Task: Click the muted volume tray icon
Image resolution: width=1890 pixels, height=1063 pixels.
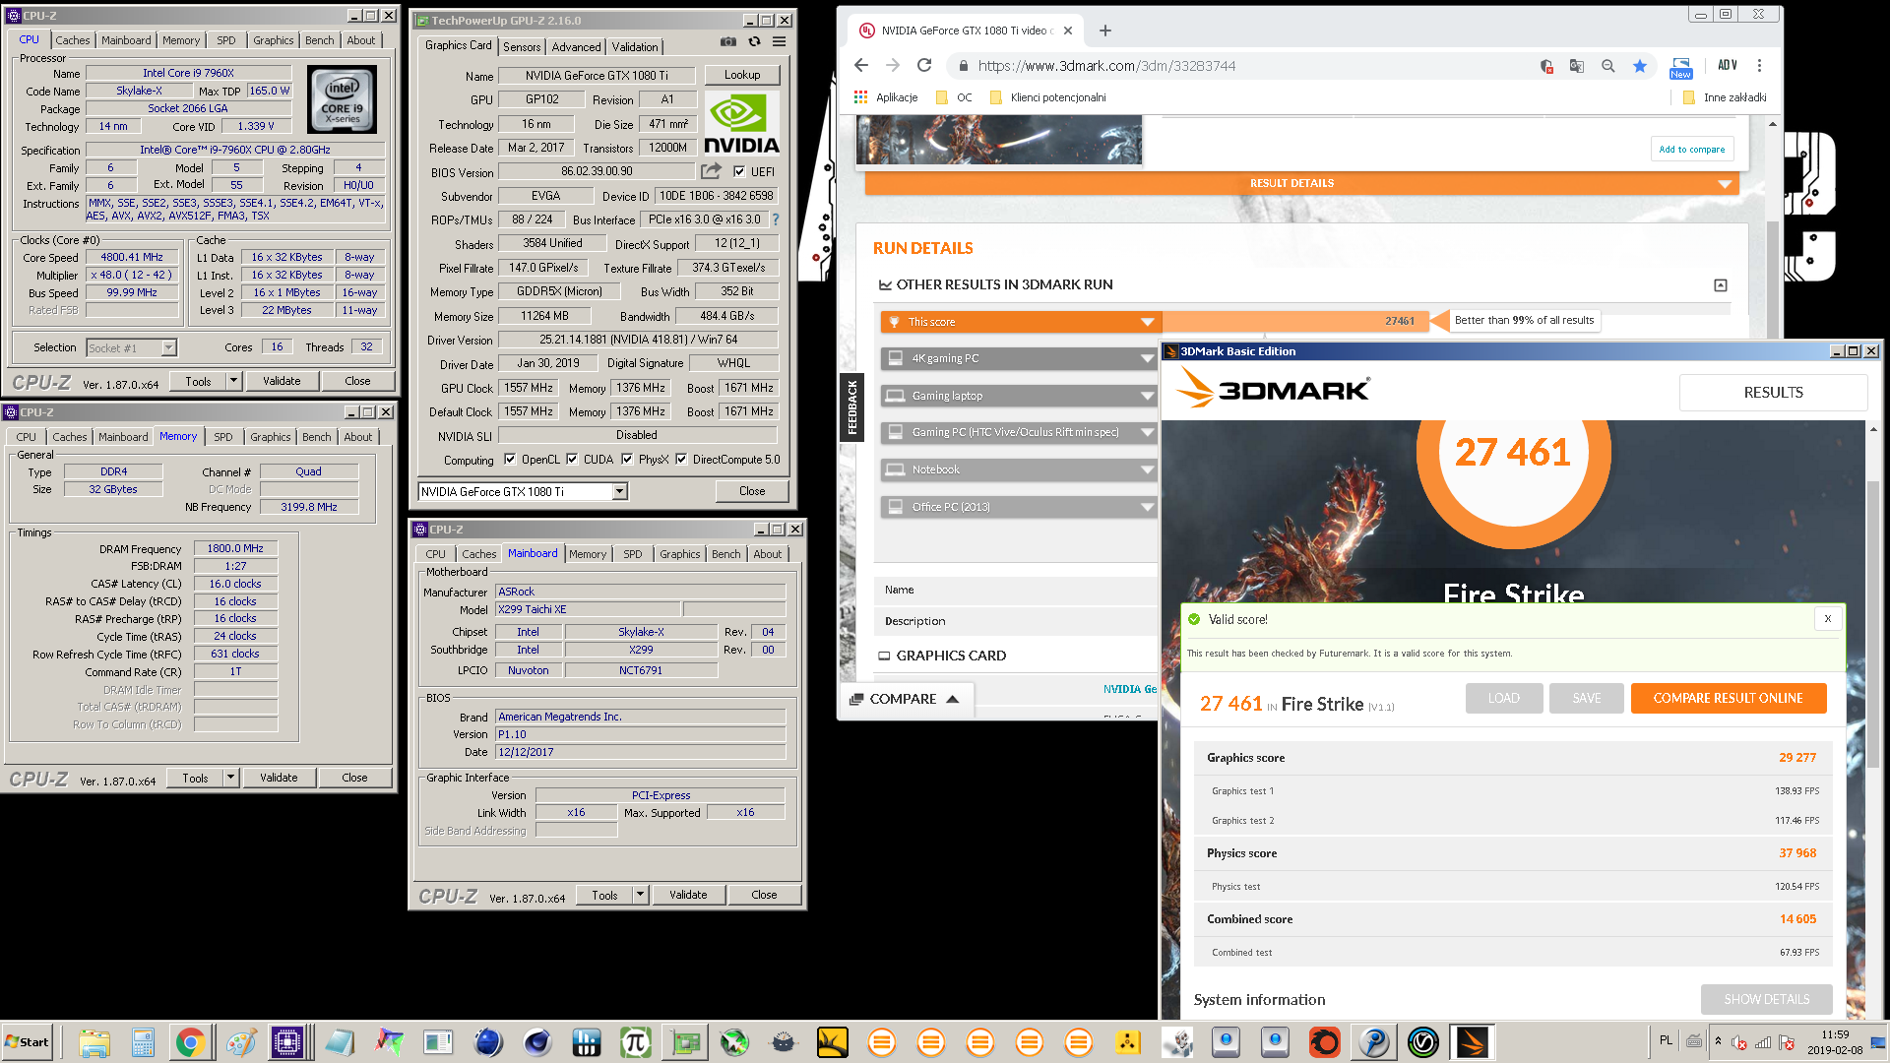Action: point(1739,1042)
